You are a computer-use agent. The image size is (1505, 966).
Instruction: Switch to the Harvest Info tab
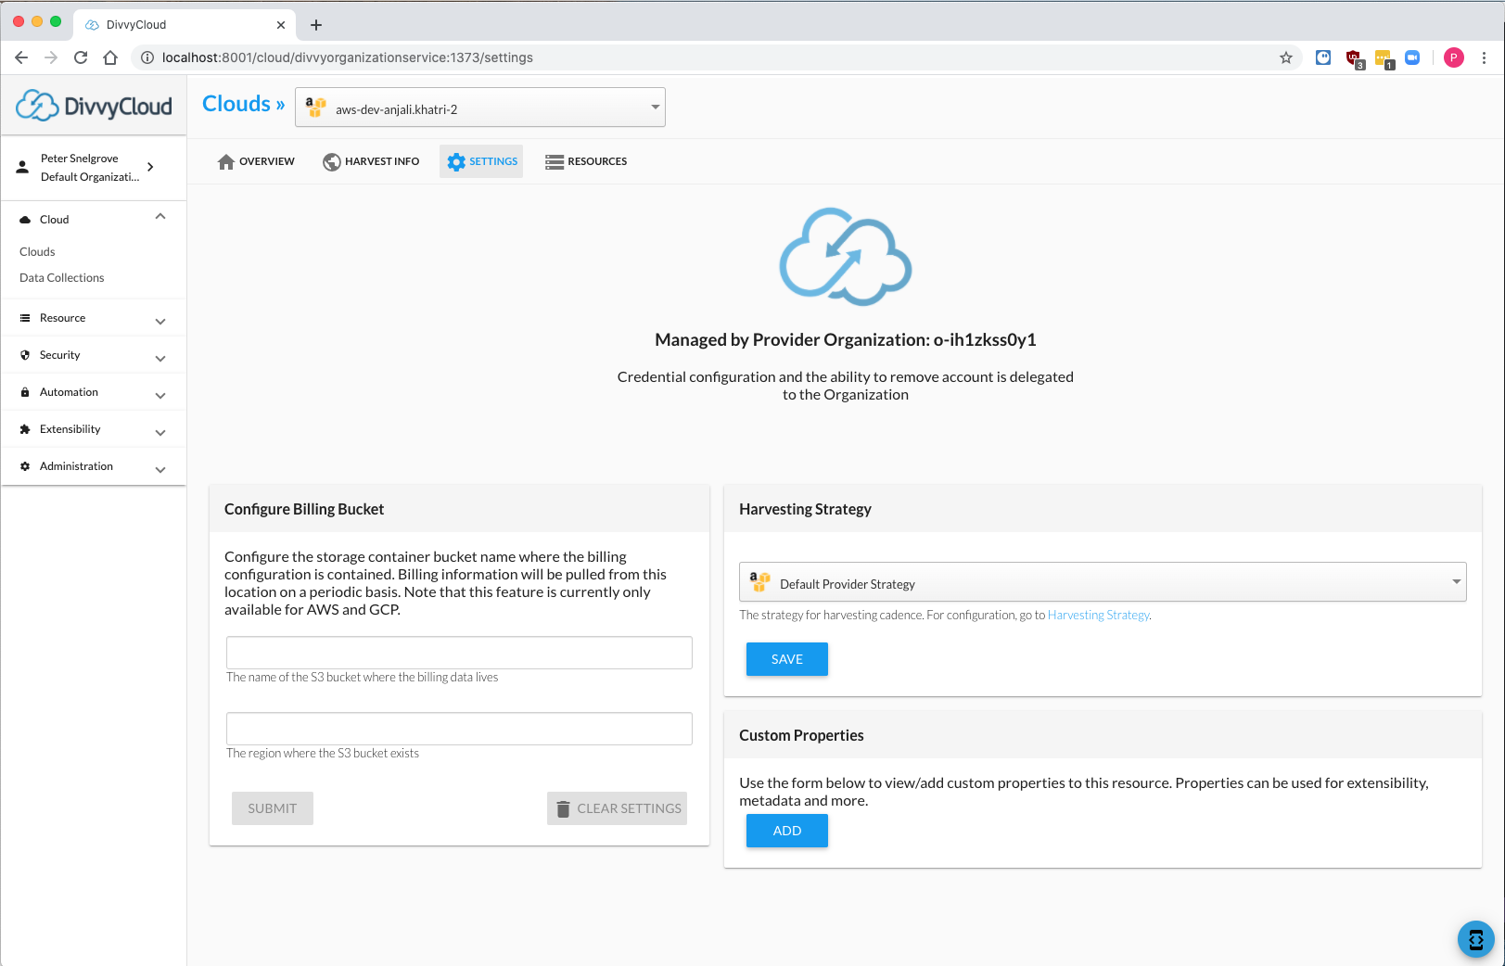point(371,161)
